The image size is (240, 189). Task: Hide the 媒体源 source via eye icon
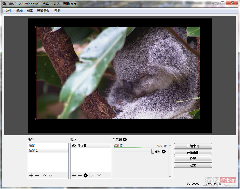pyautogui.click(x=74, y=146)
